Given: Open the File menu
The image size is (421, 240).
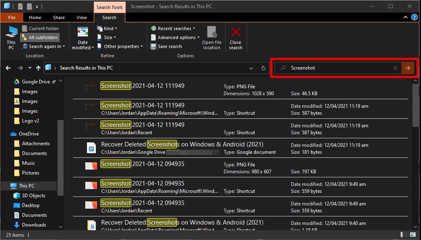Looking at the screenshot, I should coord(12,17).
